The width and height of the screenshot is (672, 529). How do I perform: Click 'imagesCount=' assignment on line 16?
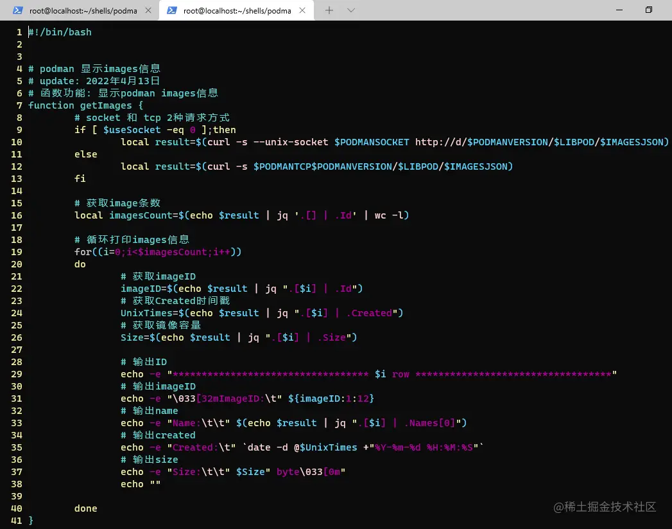point(144,215)
